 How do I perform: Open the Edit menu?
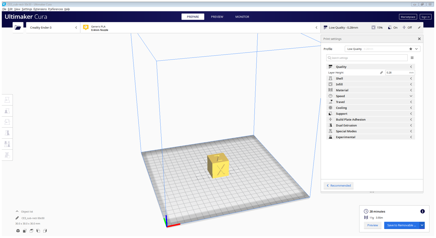pyautogui.click(x=10, y=9)
